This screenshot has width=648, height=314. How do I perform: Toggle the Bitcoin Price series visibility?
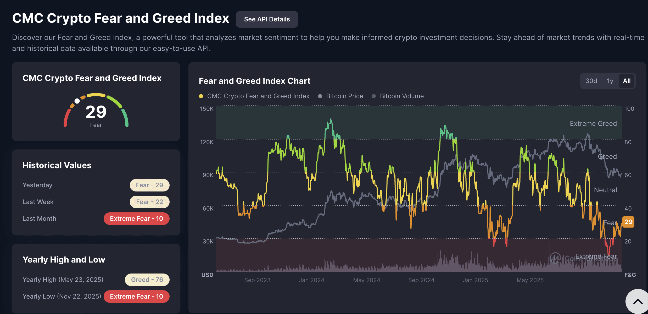click(x=344, y=96)
